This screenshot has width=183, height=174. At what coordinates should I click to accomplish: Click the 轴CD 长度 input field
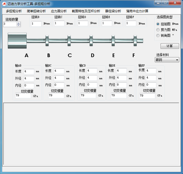point(92,71)
